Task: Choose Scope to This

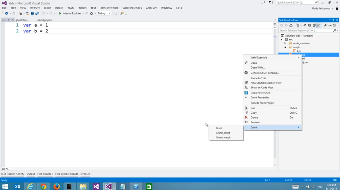Action: 273,78
